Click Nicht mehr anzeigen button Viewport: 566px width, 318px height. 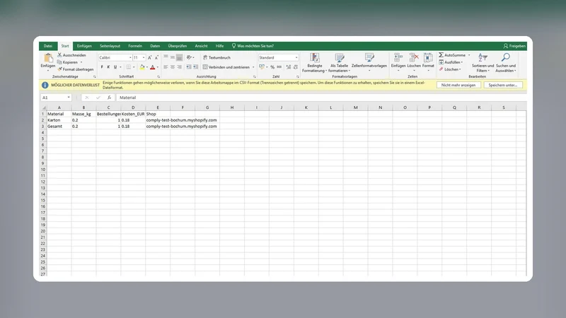(458, 85)
